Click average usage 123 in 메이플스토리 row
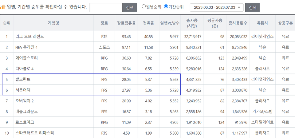The image size is (295, 138). 222,58
